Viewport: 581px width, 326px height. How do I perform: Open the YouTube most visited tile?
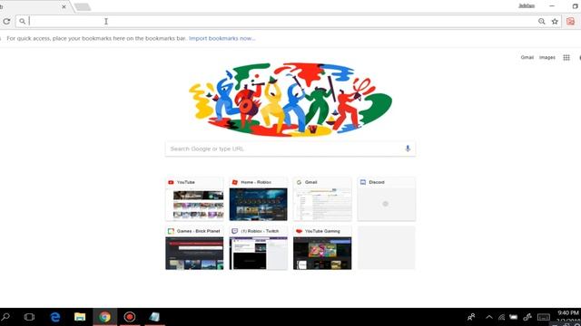pyautogui.click(x=194, y=199)
